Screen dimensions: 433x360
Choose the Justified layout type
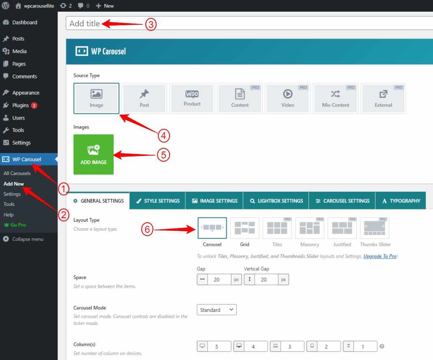tap(342, 228)
